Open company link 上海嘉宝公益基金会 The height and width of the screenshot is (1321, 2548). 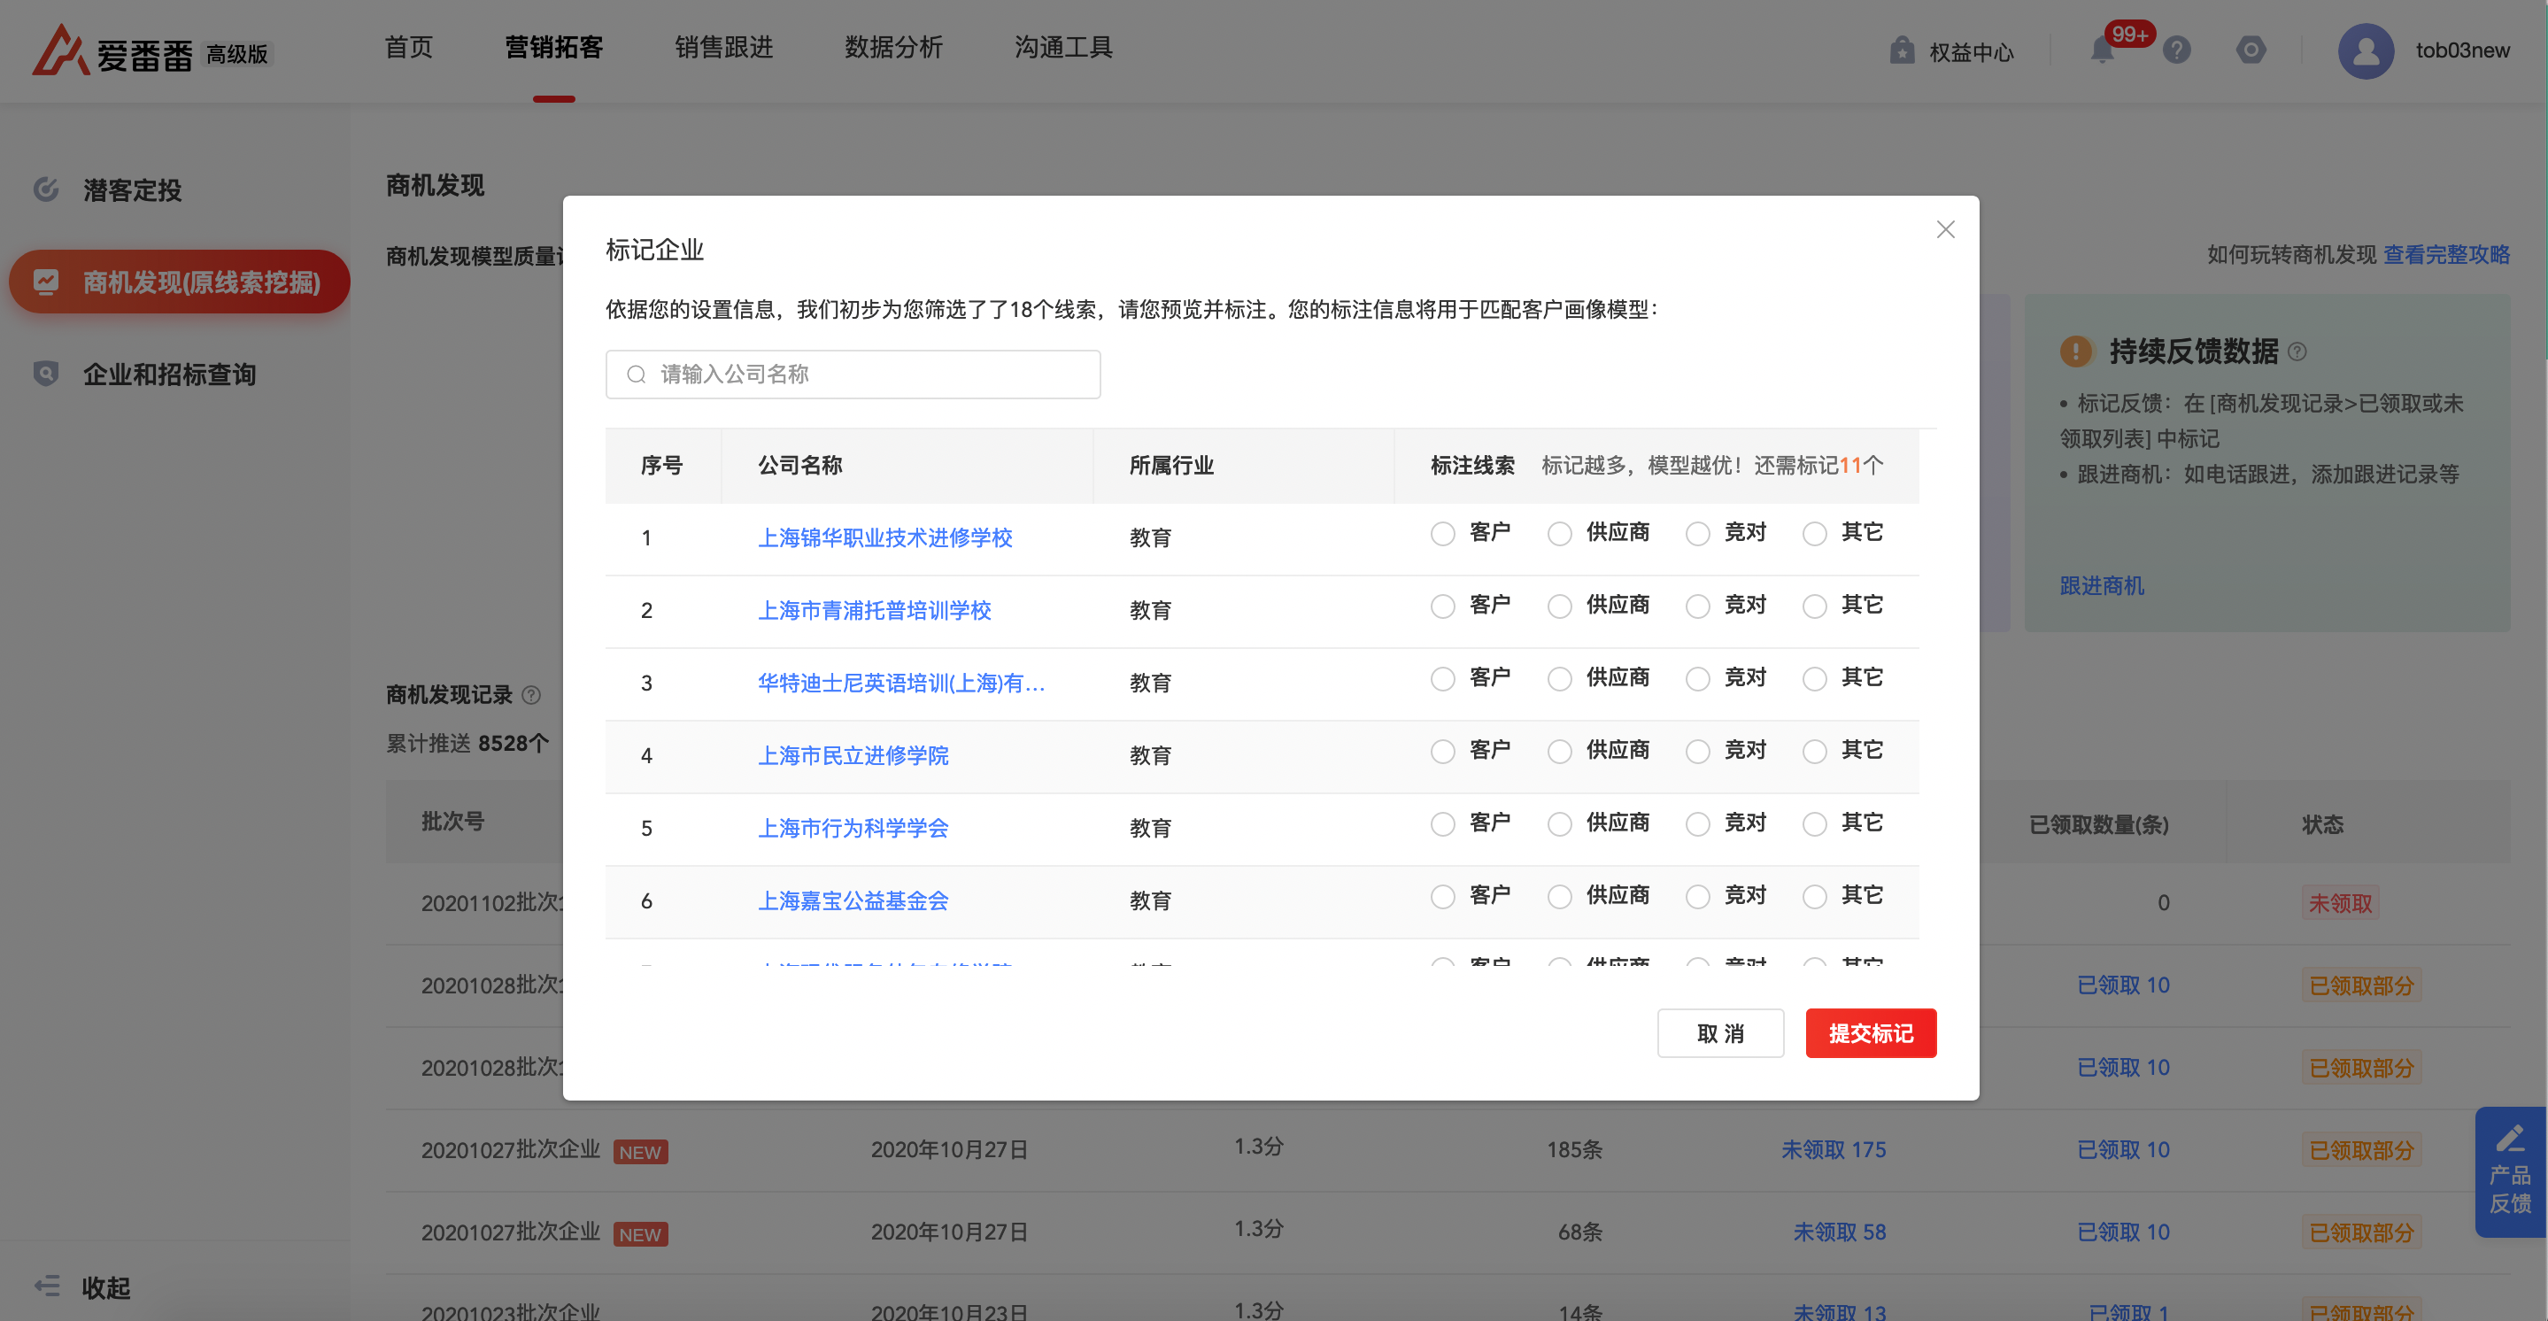(x=853, y=900)
